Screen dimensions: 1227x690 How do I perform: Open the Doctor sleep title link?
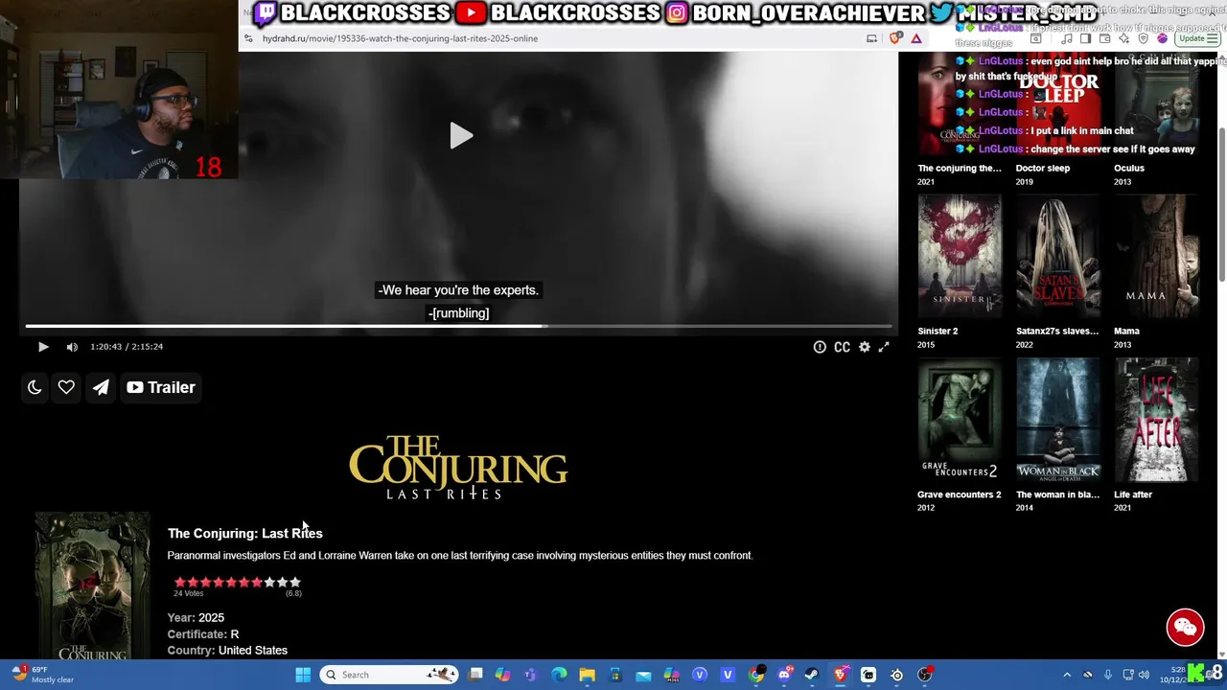click(x=1043, y=168)
